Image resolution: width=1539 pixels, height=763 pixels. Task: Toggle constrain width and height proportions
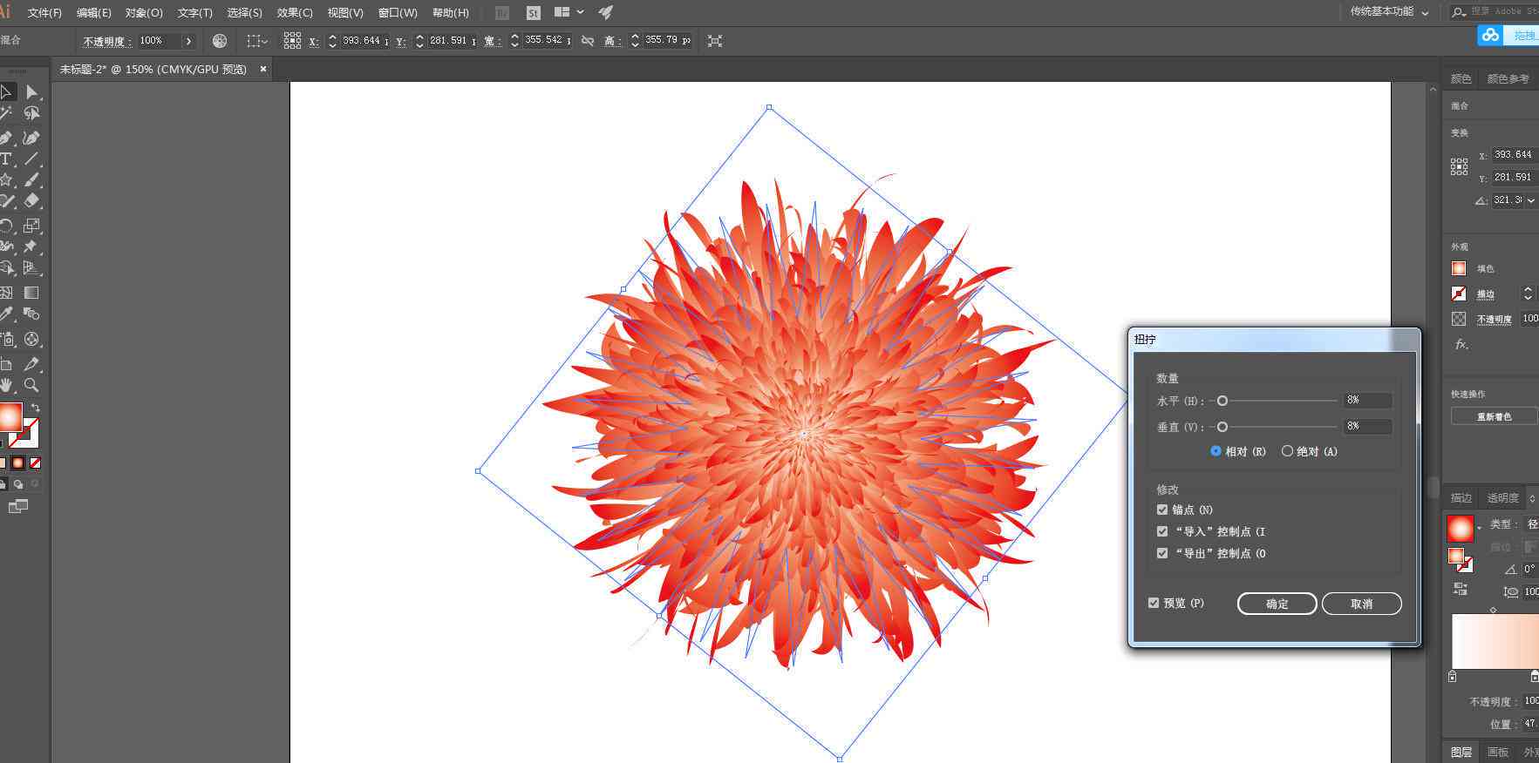coord(588,41)
